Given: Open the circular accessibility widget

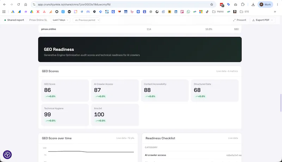Looking at the screenshot, I should [7, 155].
